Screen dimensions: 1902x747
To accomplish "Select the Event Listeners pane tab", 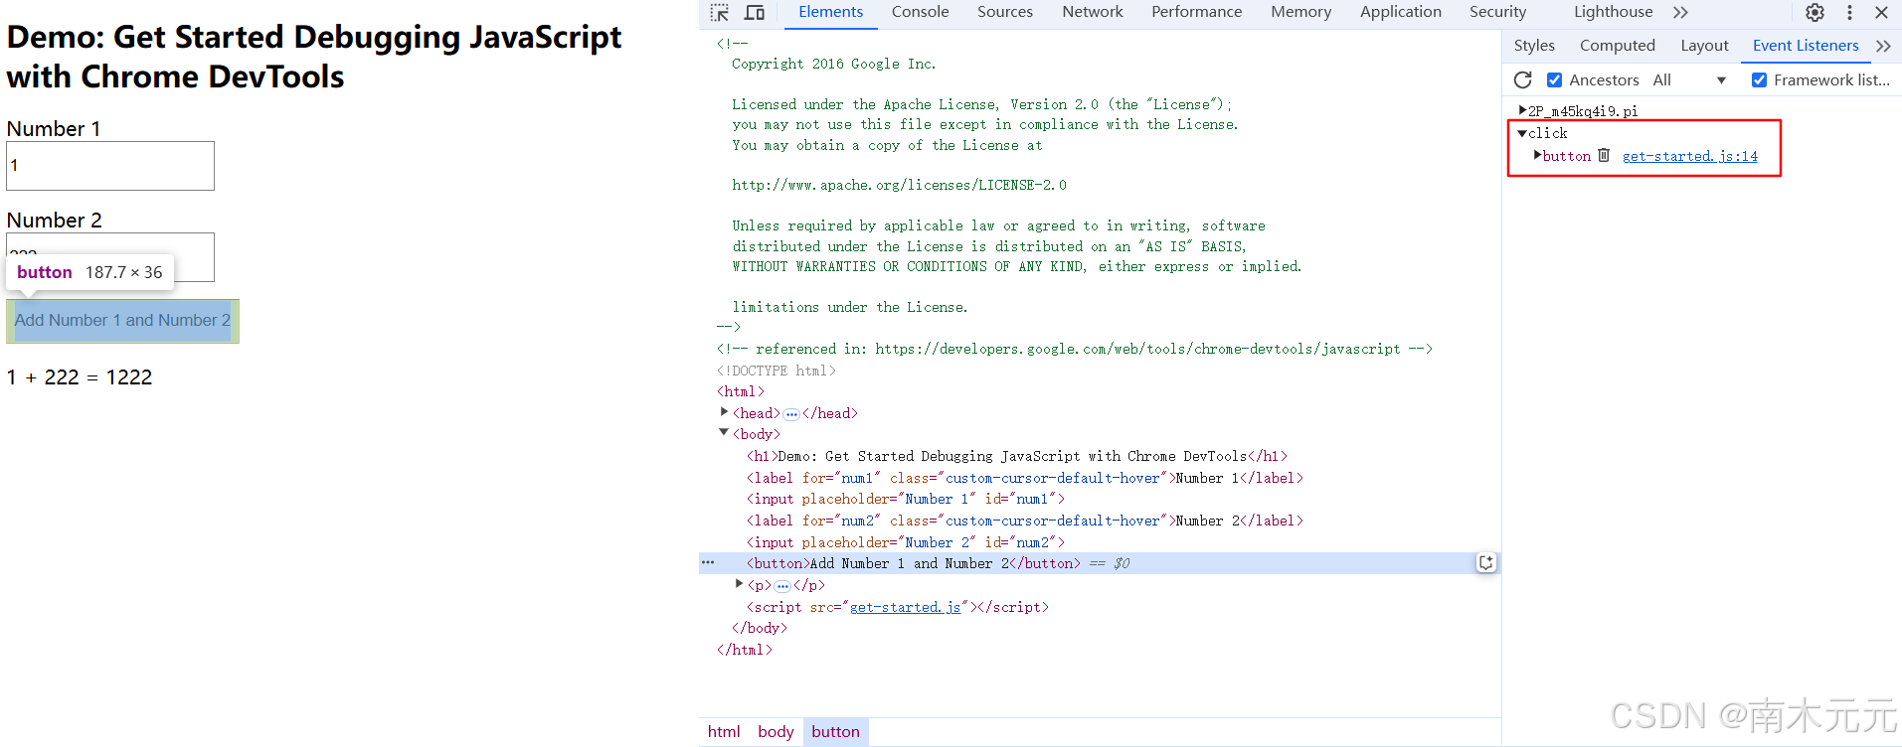I will coord(1806,46).
